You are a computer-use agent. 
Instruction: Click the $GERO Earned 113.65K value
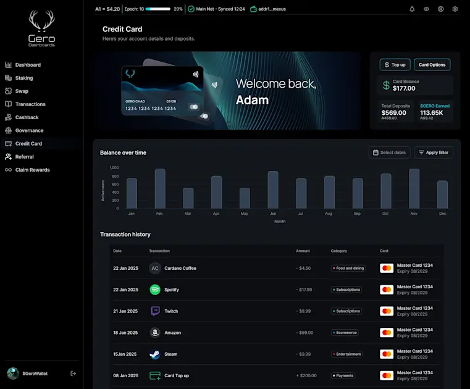click(x=431, y=113)
